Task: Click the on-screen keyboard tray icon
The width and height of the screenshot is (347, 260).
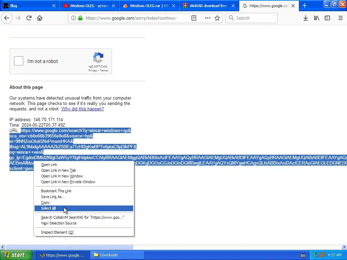Action: pyautogui.click(x=303, y=255)
